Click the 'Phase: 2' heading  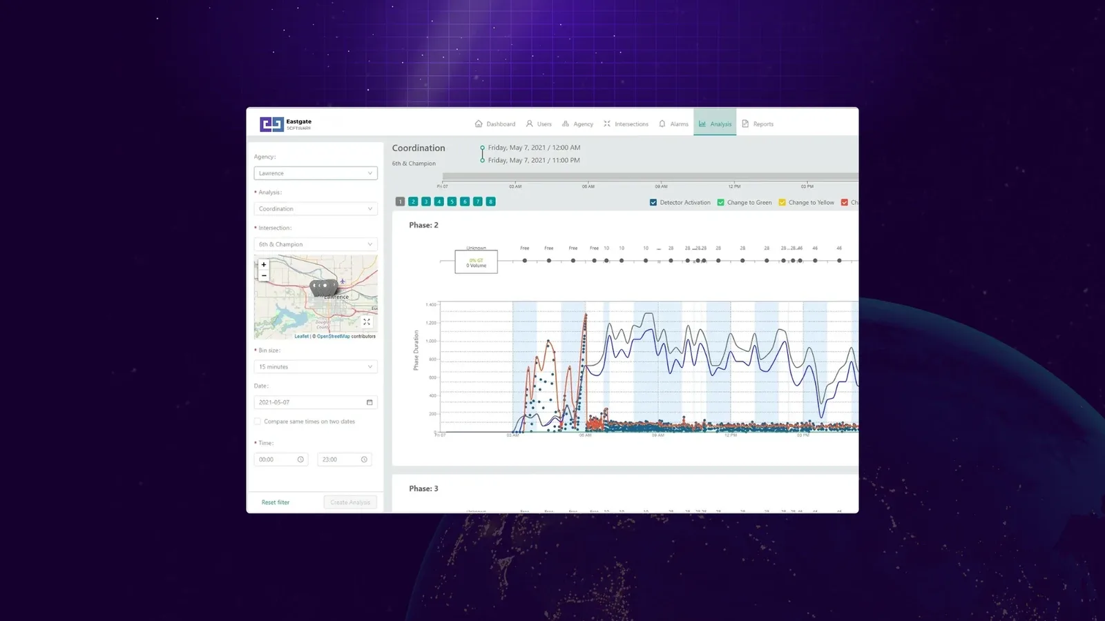pos(423,225)
